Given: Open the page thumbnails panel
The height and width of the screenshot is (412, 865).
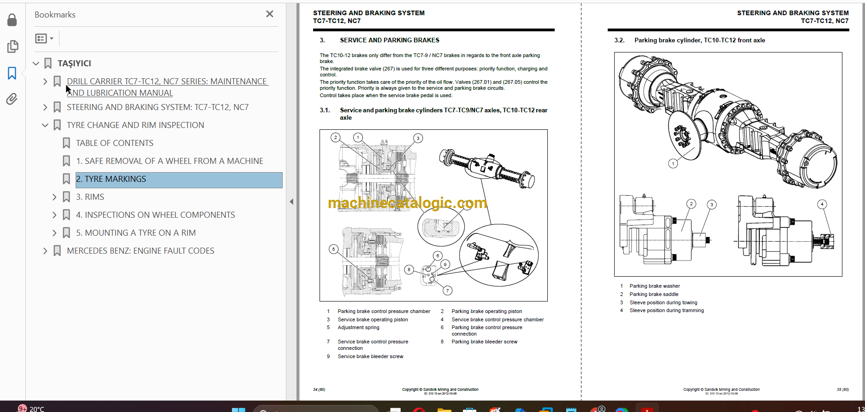Looking at the screenshot, I should tap(12, 46).
